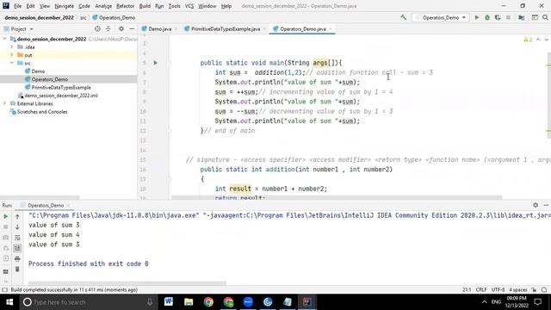This screenshot has width=551, height=310.
Task: Click the 21:1 line-column indicator
Action: (467, 289)
